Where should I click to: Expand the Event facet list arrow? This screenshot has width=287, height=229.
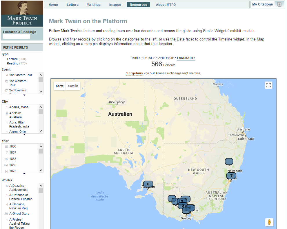click(24, 95)
